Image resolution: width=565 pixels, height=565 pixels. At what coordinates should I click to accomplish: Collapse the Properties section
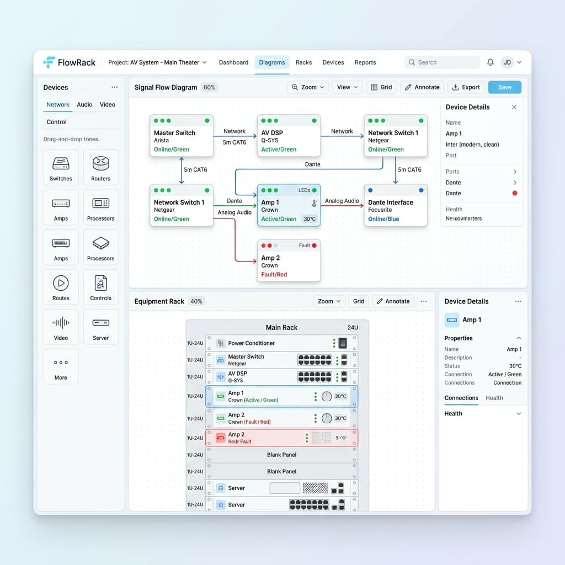pos(519,338)
